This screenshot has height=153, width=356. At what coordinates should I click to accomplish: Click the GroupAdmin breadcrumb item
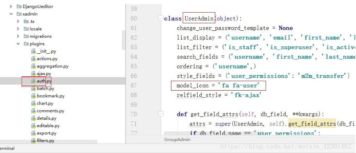pos(177,139)
